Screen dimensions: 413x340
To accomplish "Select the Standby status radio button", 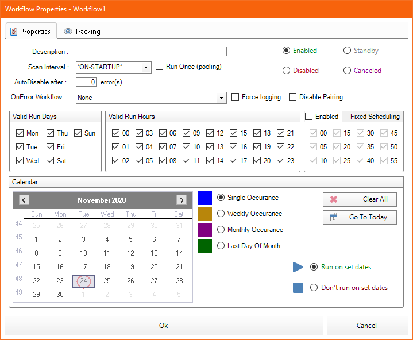I will point(347,51).
